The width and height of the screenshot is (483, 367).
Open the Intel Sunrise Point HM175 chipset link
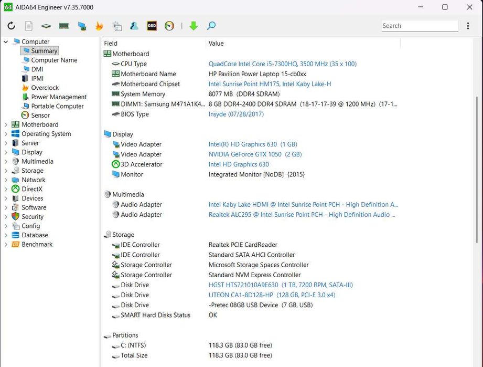pyautogui.click(x=270, y=84)
